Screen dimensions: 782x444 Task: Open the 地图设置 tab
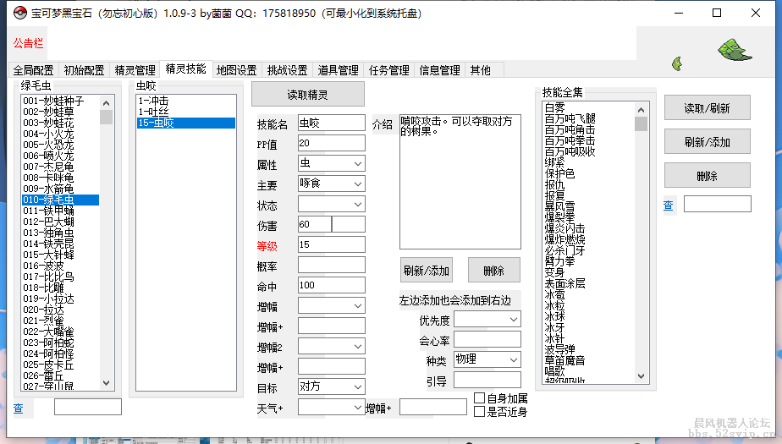point(236,70)
